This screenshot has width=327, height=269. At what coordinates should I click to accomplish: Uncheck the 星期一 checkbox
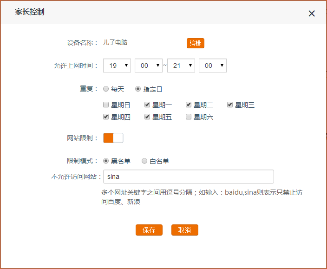click(x=148, y=105)
